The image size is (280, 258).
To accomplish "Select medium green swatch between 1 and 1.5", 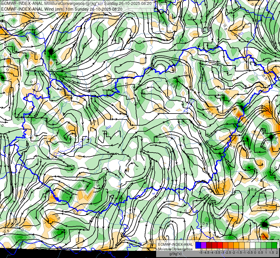I will [269, 245].
